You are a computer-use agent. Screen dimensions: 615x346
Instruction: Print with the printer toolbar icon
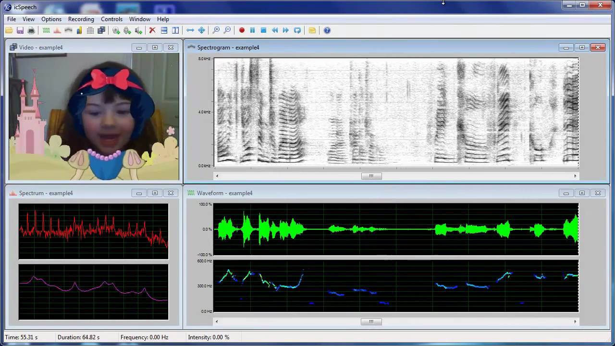[31, 30]
